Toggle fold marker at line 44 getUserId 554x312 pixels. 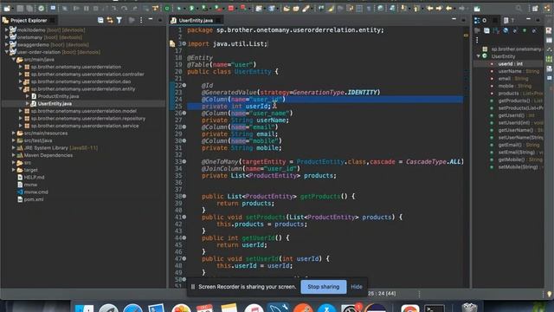[184, 238]
